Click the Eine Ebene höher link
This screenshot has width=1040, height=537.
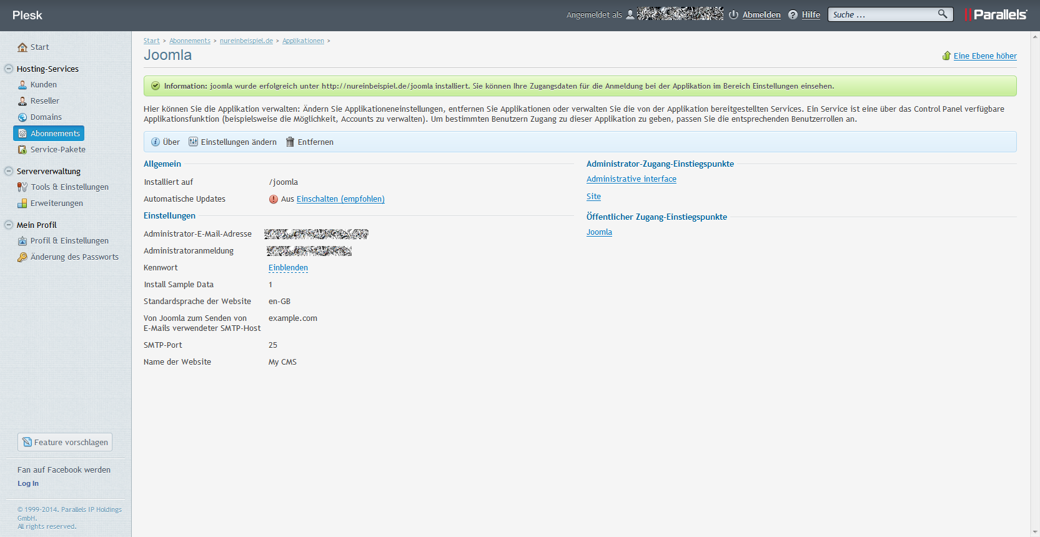(x=985, y=56)
